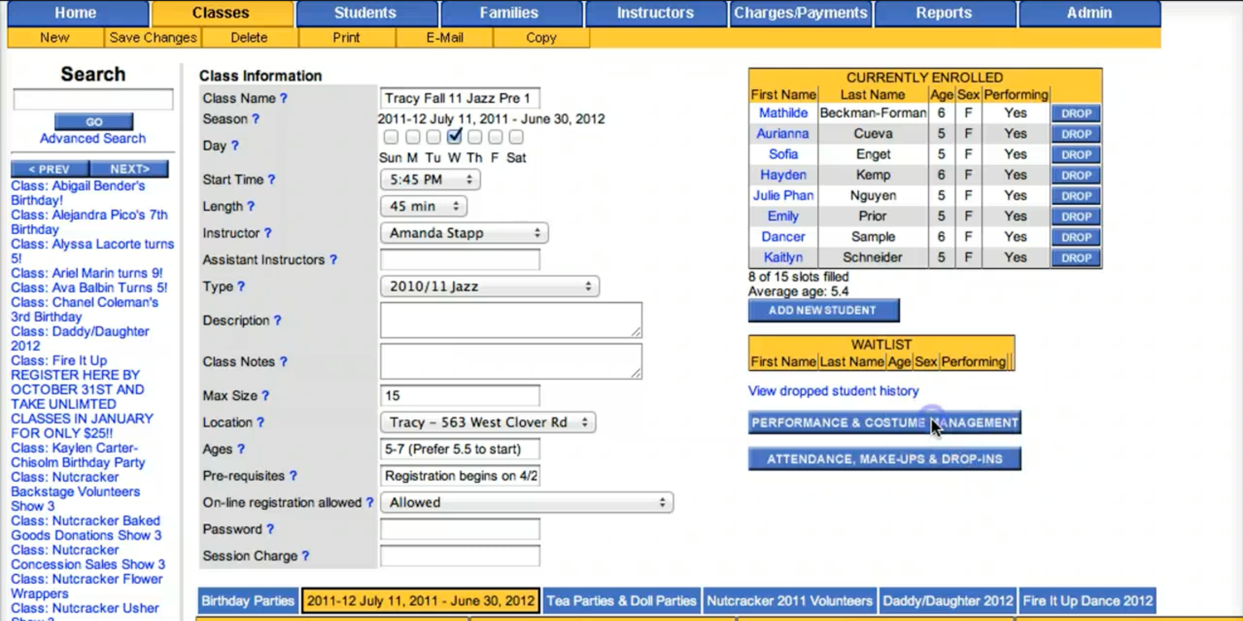Click the Day field help icon
Image resolution: width=1243 pixels, height=621 pixels.
point(234,147)
